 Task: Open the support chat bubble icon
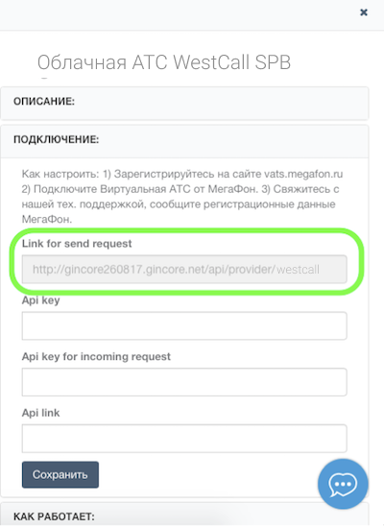click(x=343, y=484)
